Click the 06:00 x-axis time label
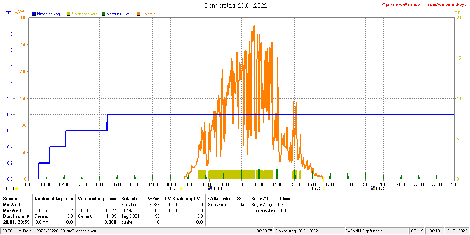The height and width of the screenshot is (235, 470). [135, 184]
